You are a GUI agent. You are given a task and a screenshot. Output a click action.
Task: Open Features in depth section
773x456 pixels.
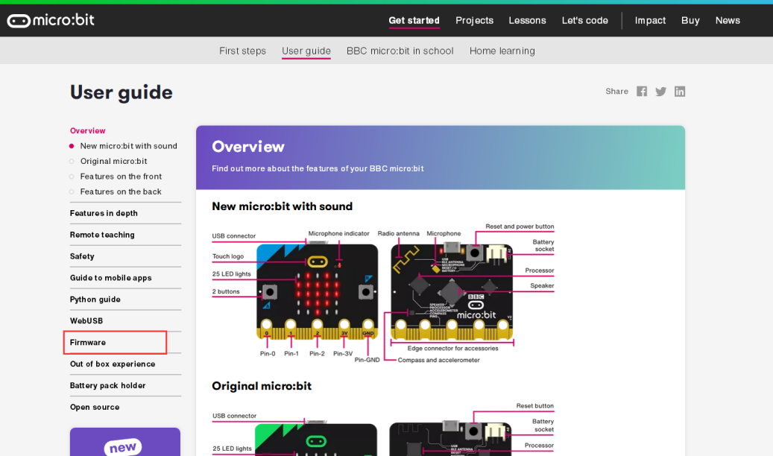[104, 213]
